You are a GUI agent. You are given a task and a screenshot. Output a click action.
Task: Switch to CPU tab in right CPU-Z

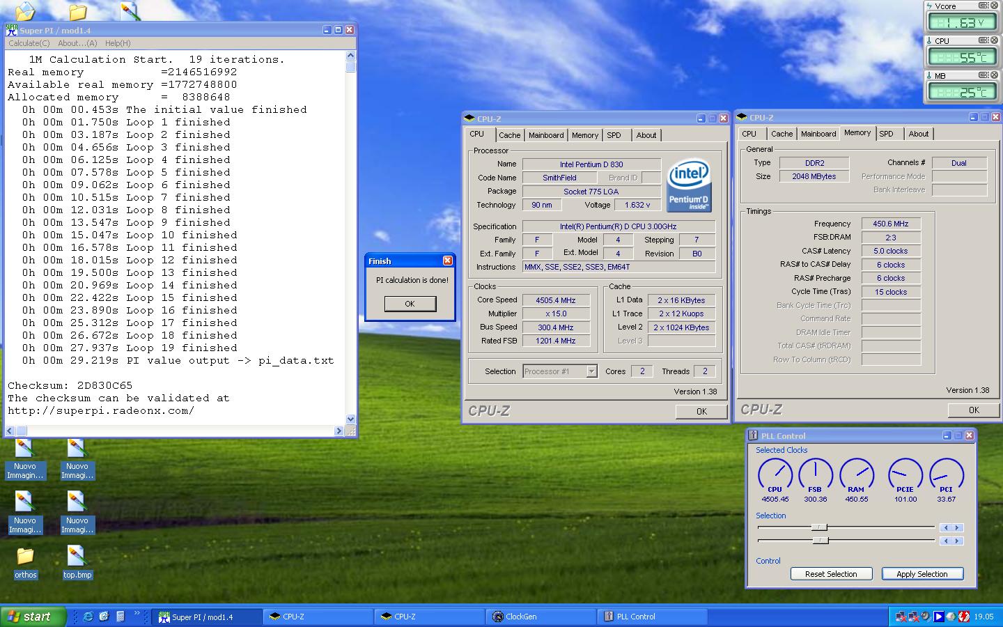(x=749, y=134)
